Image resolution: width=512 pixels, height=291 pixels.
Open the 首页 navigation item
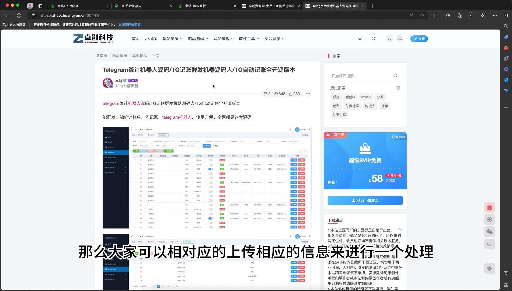pyautogui.click(x=136, y=39)
